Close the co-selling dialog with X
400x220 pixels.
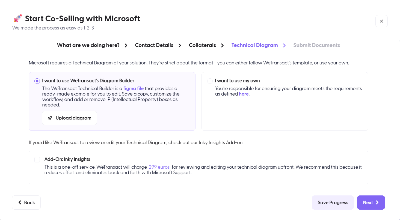[x=381, y=21]
